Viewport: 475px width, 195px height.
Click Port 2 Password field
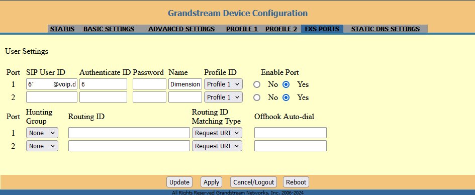coord(149,97)
